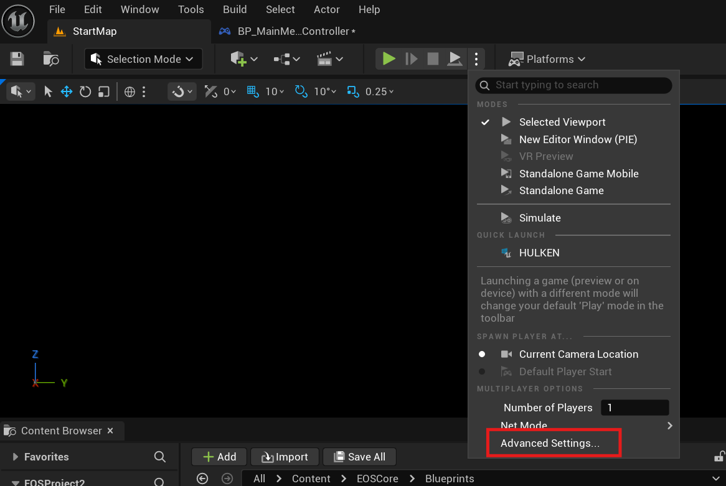Click the Number of Players input field
Viewport: 726px width, 486px height.
tap(634, 408)
